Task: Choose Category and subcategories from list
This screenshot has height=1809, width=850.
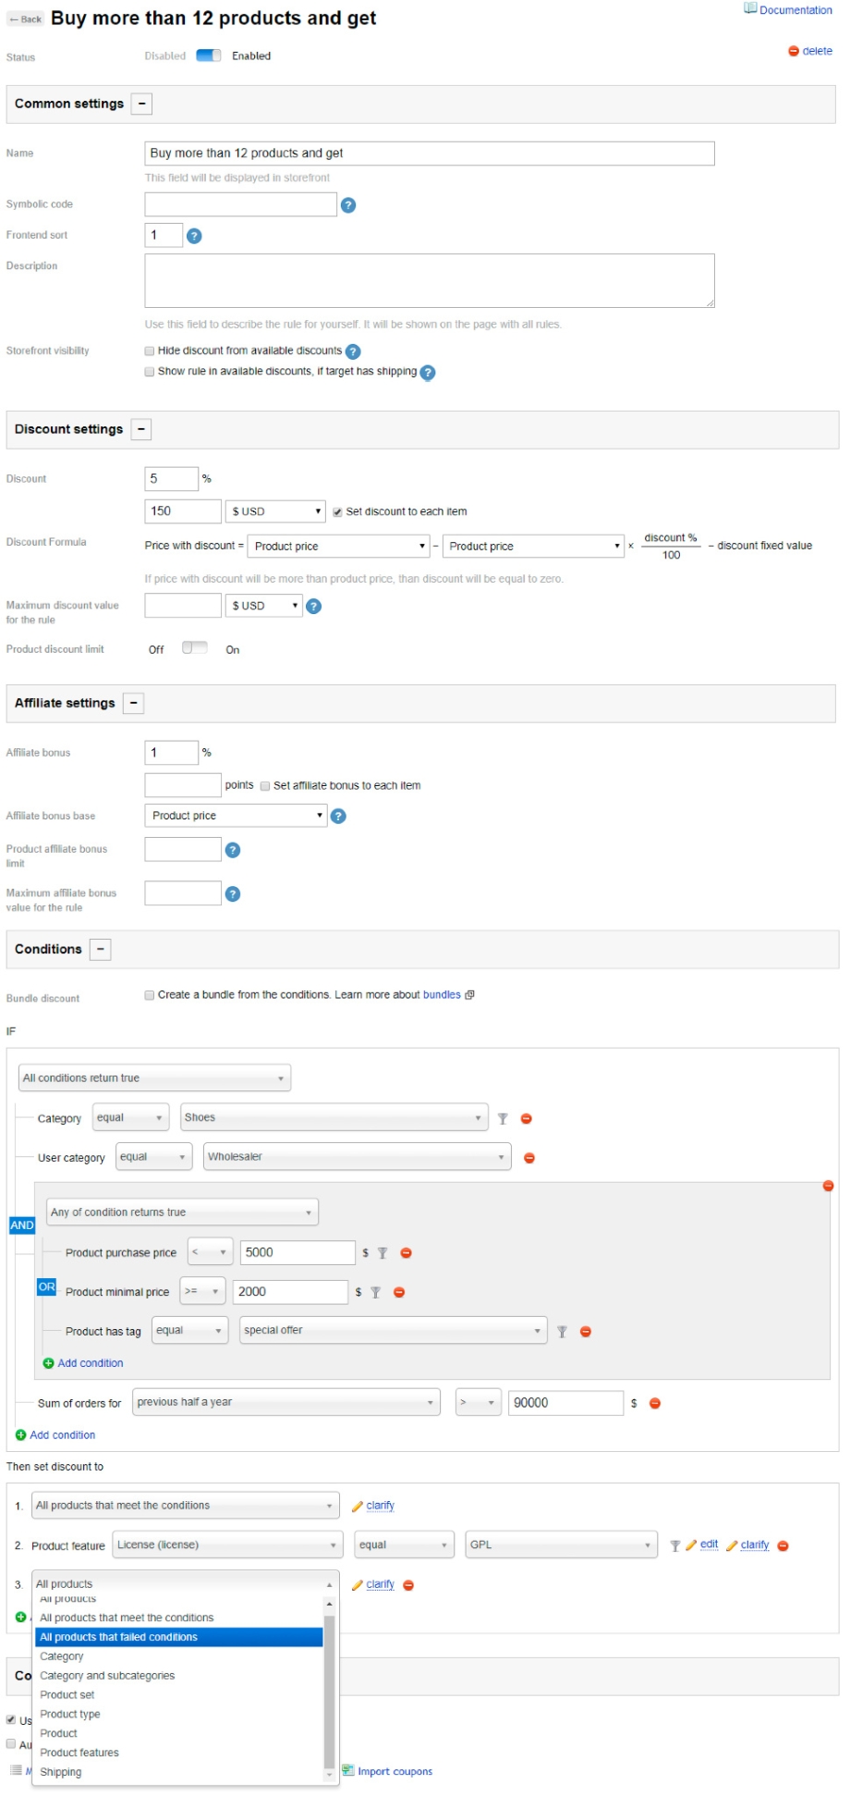Action: point(107,1676)
